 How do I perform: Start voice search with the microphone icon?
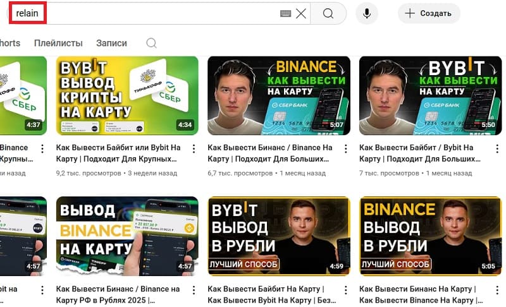pos(366,13)
